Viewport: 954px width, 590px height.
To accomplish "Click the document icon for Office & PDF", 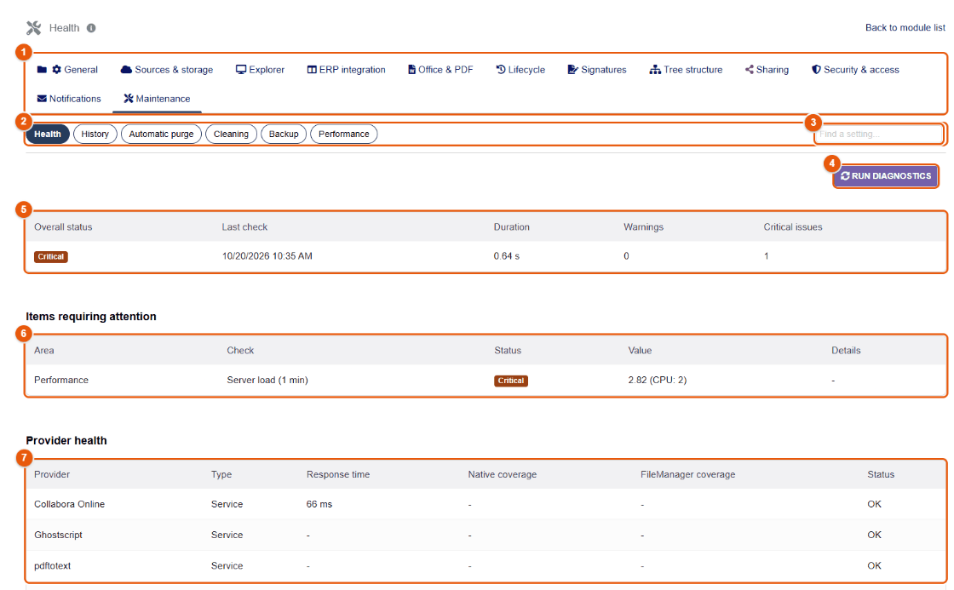I will [412, 70].
